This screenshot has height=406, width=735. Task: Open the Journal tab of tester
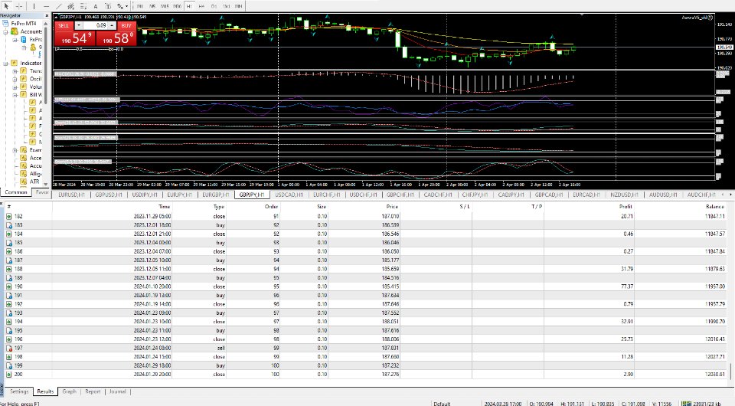point(118,391)
